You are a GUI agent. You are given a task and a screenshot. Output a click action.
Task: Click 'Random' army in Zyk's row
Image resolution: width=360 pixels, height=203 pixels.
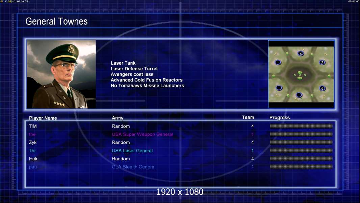pos(121,142)
